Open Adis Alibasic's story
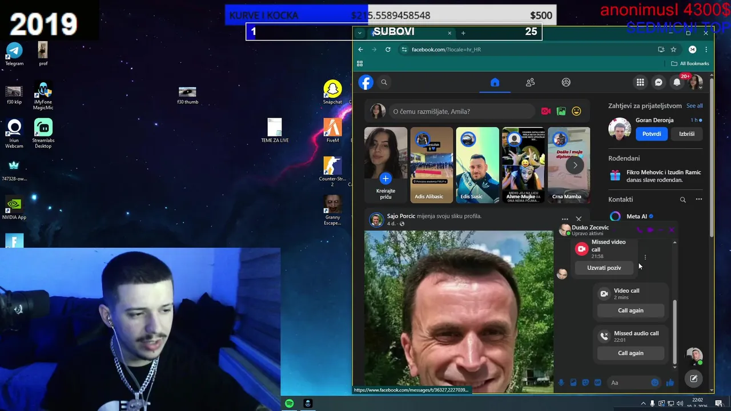 (x=431, y=165)
